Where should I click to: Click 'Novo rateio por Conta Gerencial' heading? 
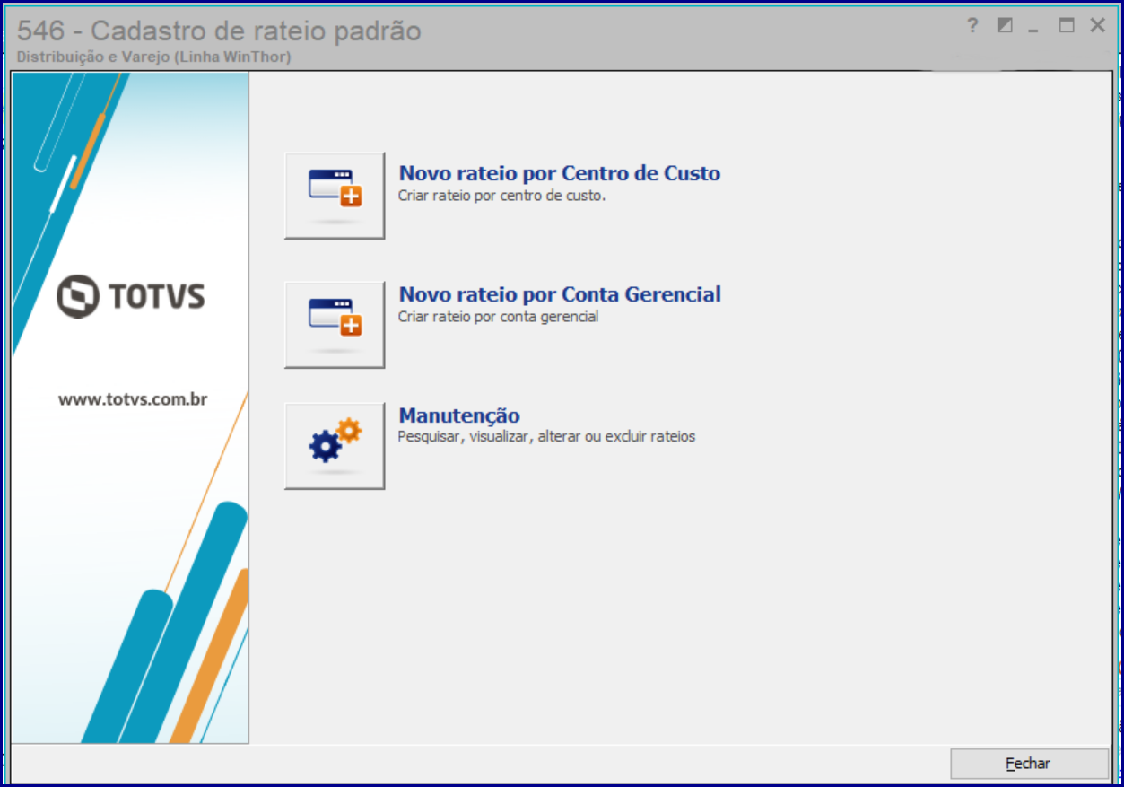[x=560, y=294]
